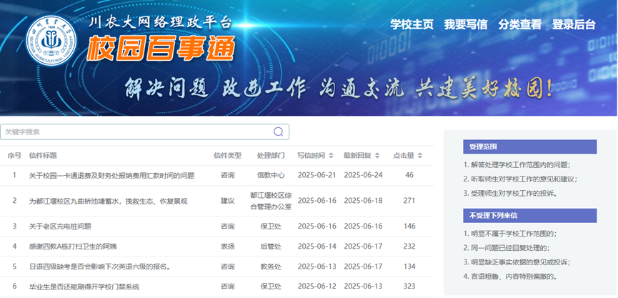The height and width of the screenshot is (298, 618).
Task: Open the 我要写信 nav item
Action: click(466, 24)
